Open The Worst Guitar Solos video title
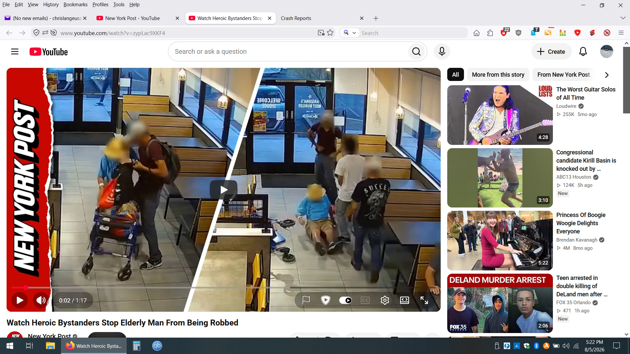This screenshot has height=354, width=630. coord(586,93)
